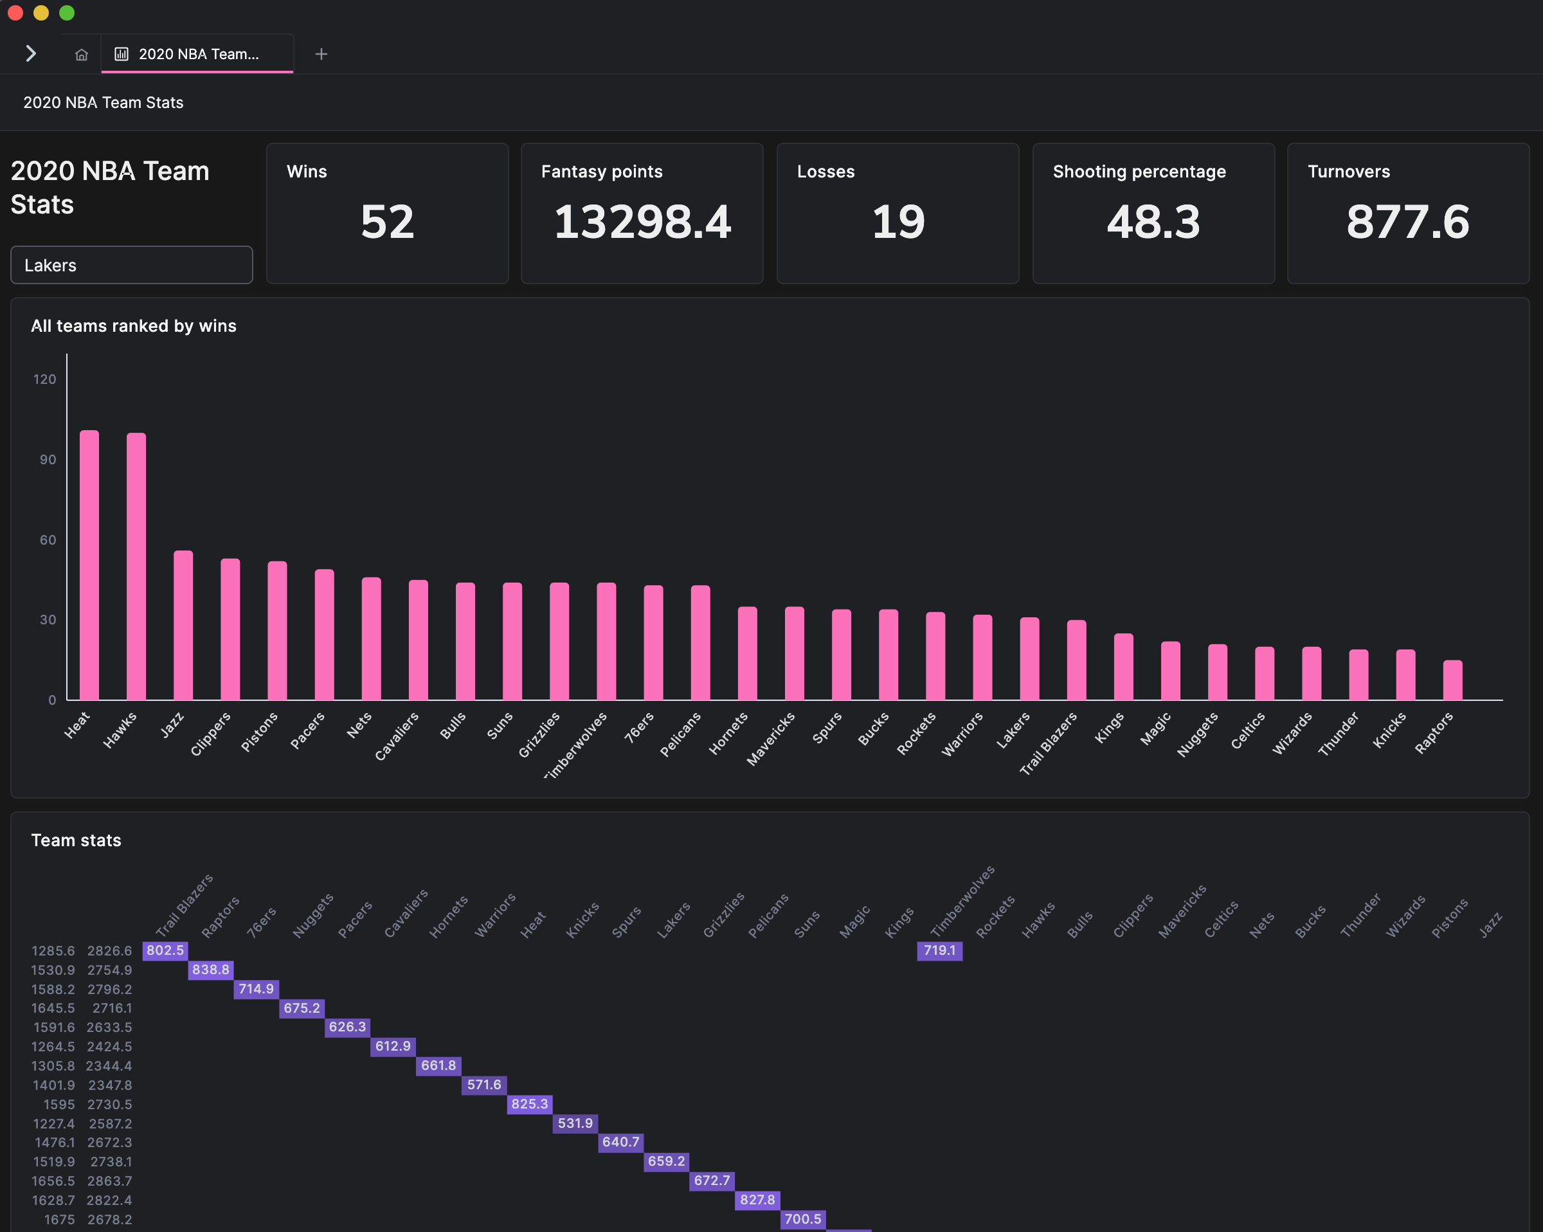Image resolution: width=1543 pixels, height=1232 pixels.
Task: Click the green macOS fullscreen button
Action: coord(67,13)
